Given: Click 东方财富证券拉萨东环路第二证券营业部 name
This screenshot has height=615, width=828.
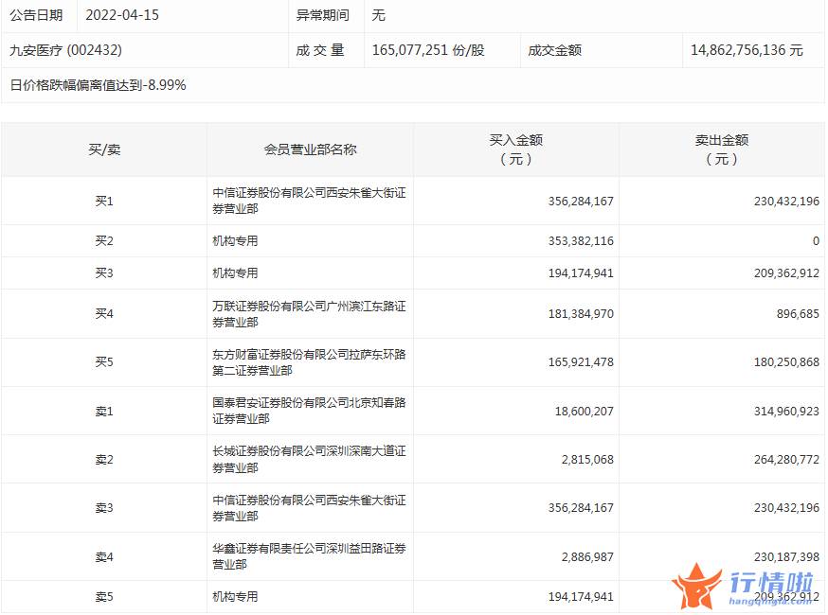Looking at the screenshot, I should [x=309, y=362].
